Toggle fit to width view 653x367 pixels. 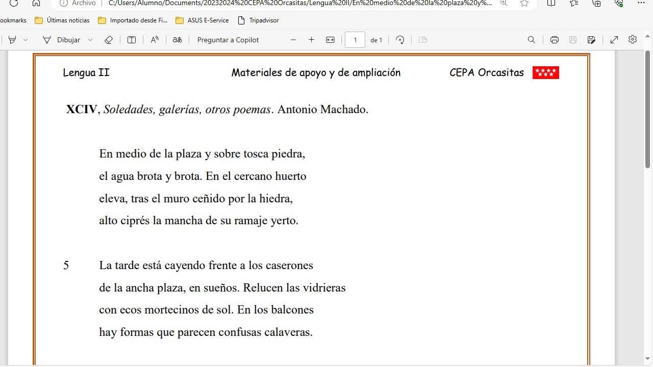(331, 40)
